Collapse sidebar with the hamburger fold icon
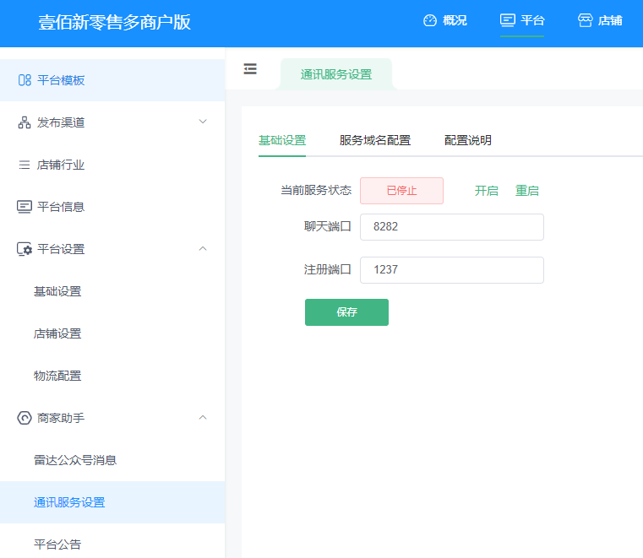The height and width of the screenshot is (558, 643). 250,69
